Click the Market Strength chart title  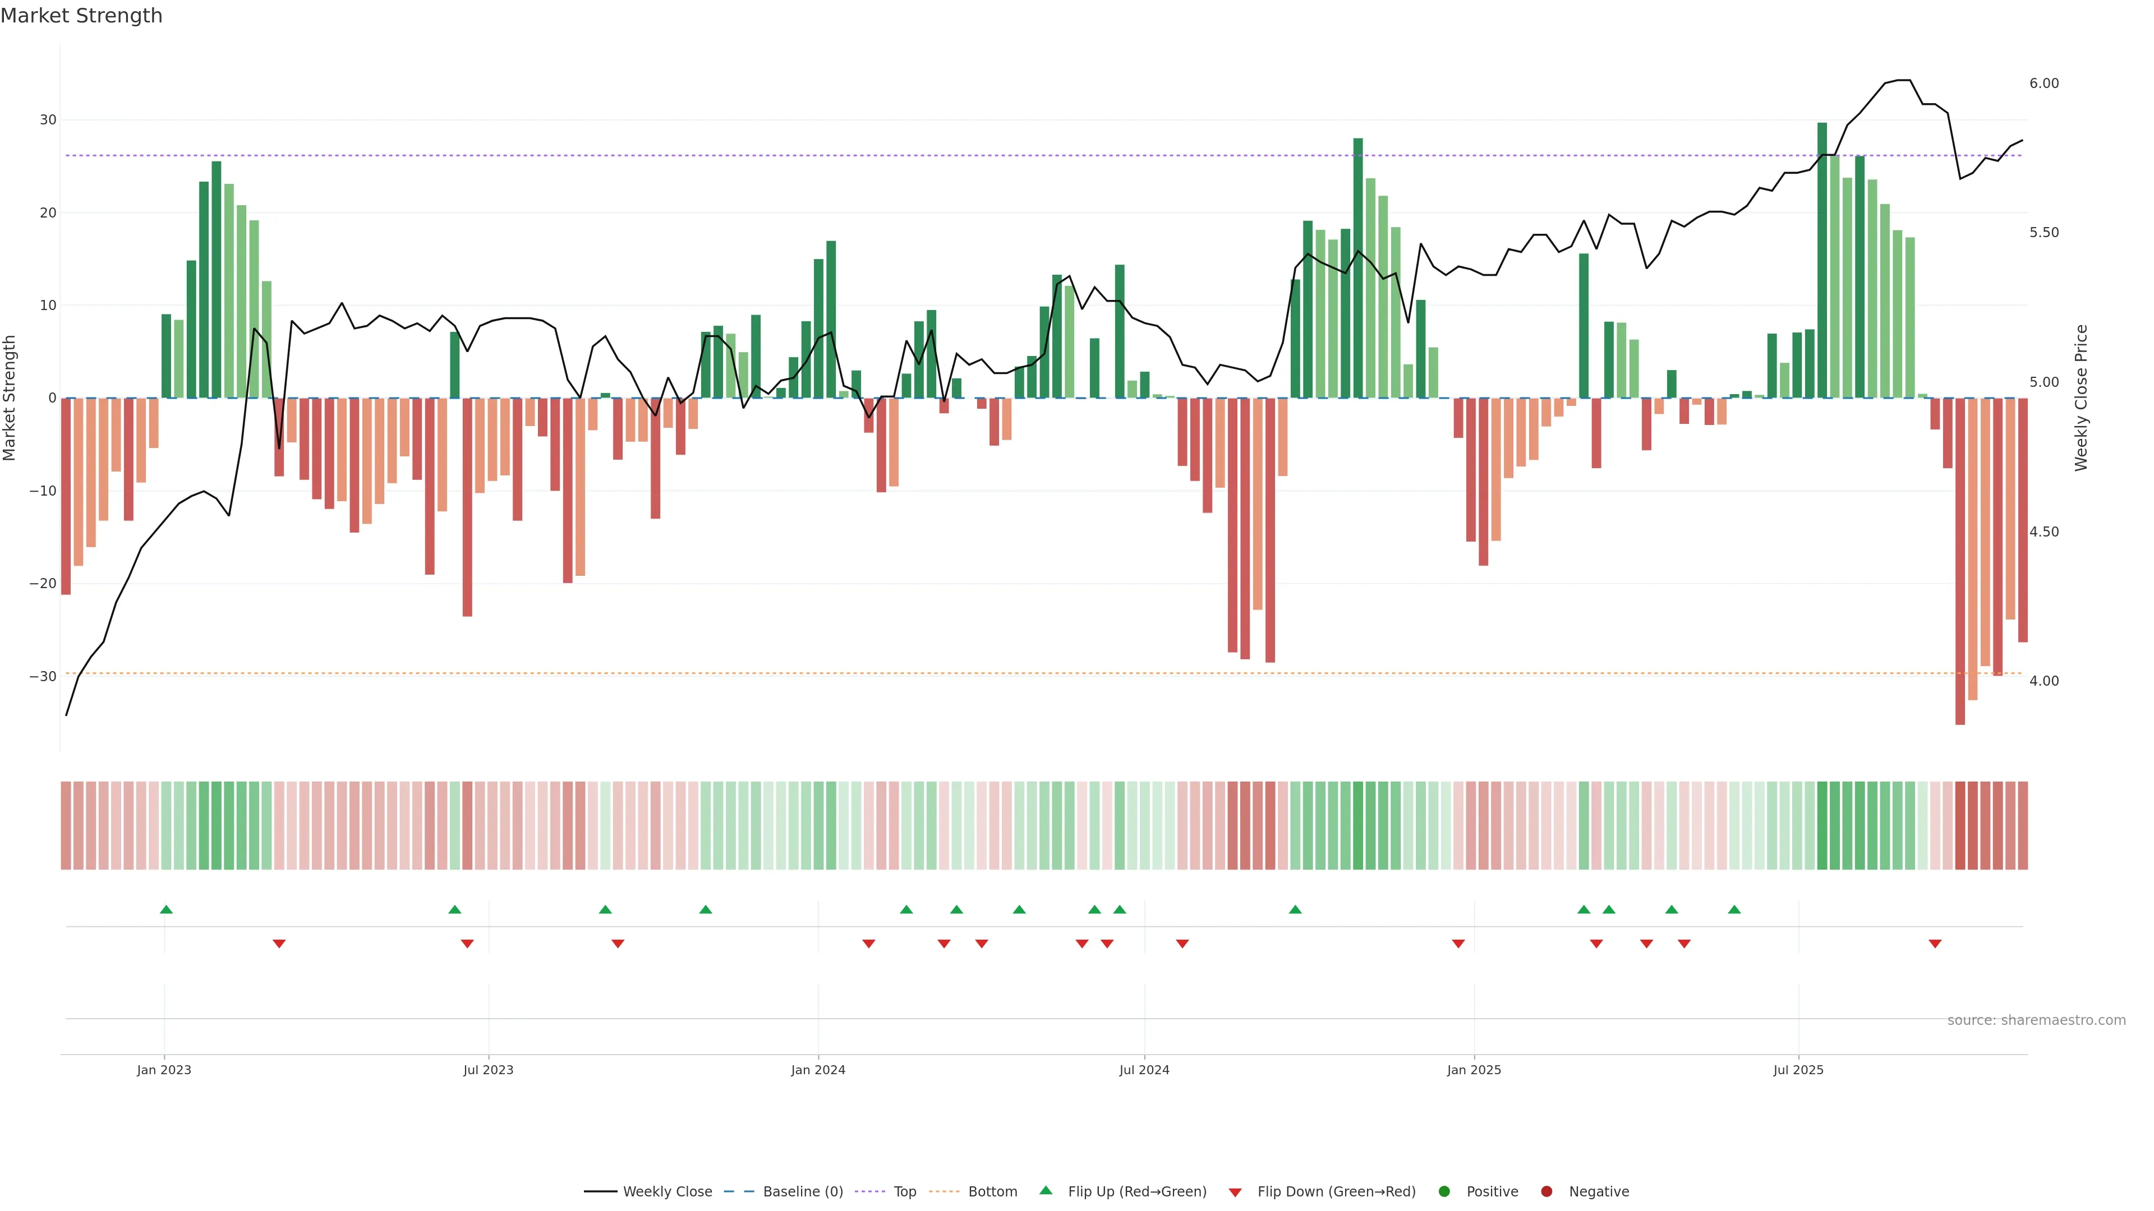[x=81, y=15]
